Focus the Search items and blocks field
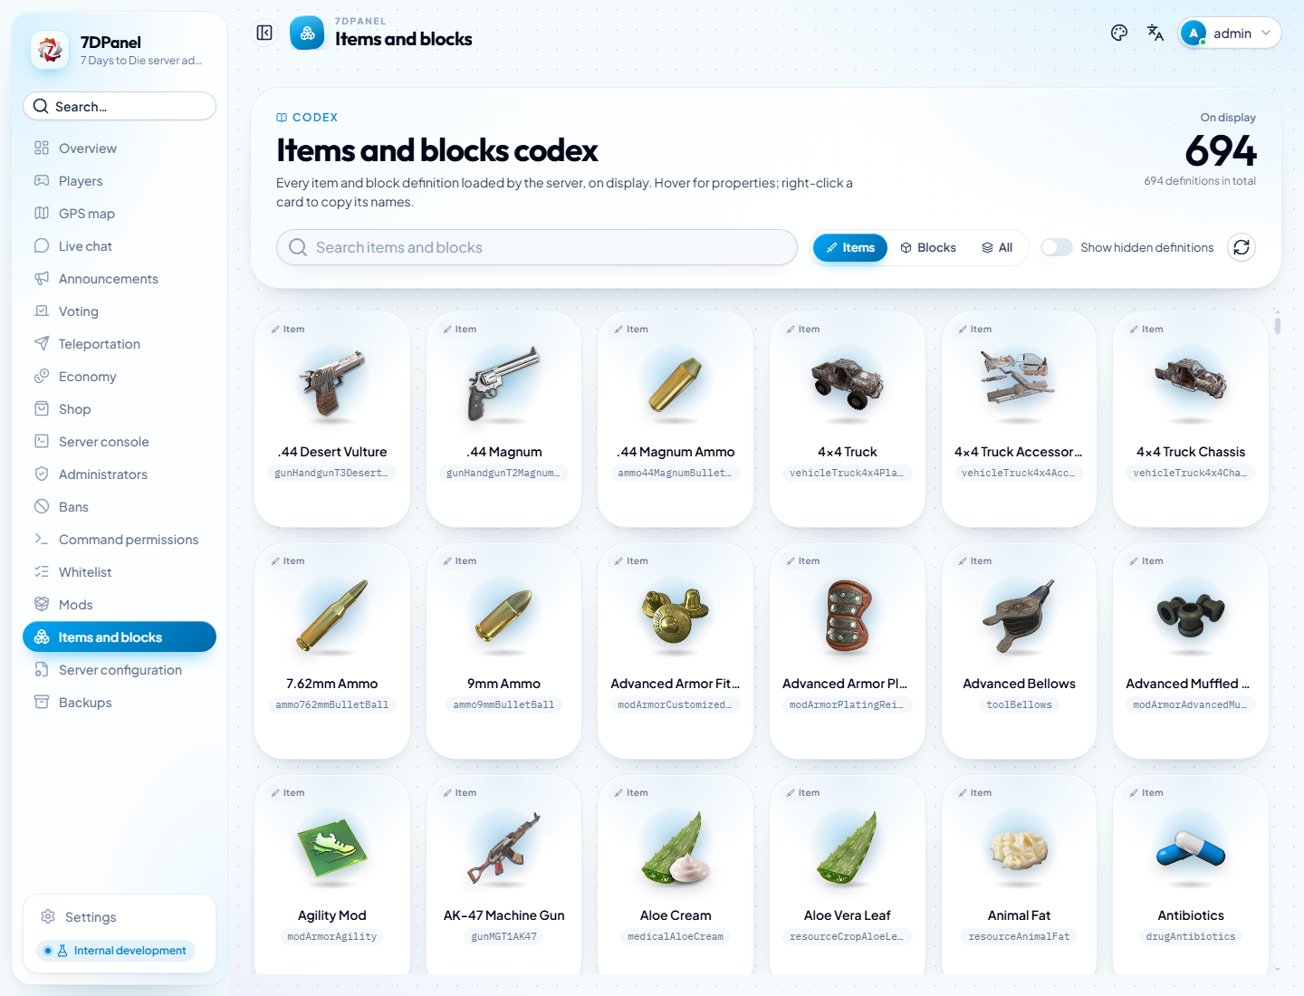This screenshot has height=996, width=1304. click(x=537, y=247)
